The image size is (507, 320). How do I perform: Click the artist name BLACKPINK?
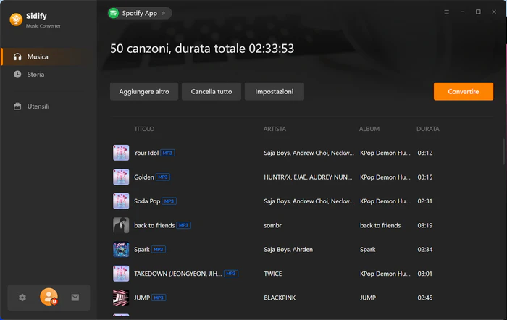pos(280,298)
